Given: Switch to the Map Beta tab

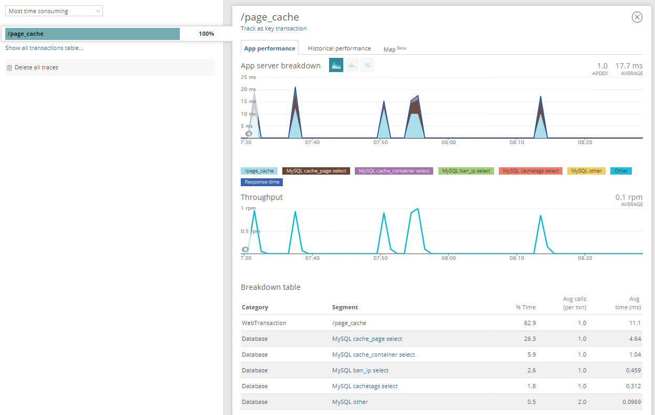Looking at the screenshot, I should point(394,49).
